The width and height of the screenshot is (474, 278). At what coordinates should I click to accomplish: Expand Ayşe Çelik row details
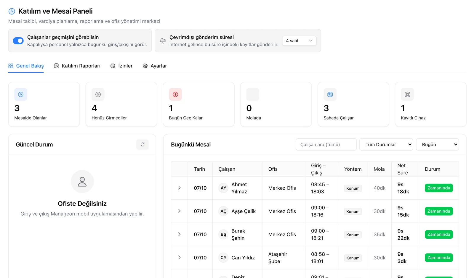(180, 211)
